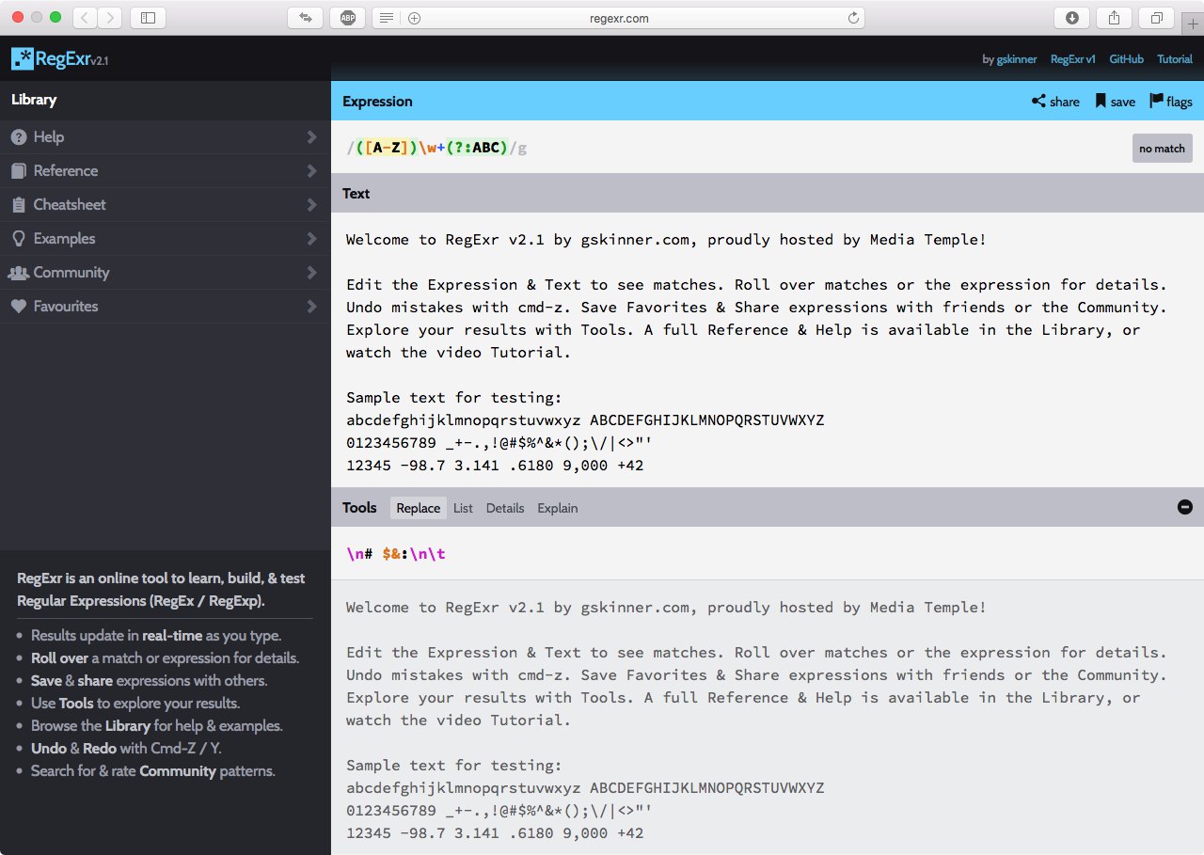This screenshot has height=855, width=1204.
Task: Toggle Safari sidebar button
Action: pyautogui.click(x=148, y=17)
